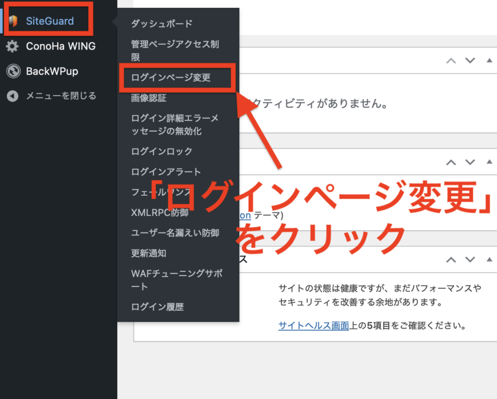Open ログインロック settings page
Screen dimensions: 497x399
(162, 151)
